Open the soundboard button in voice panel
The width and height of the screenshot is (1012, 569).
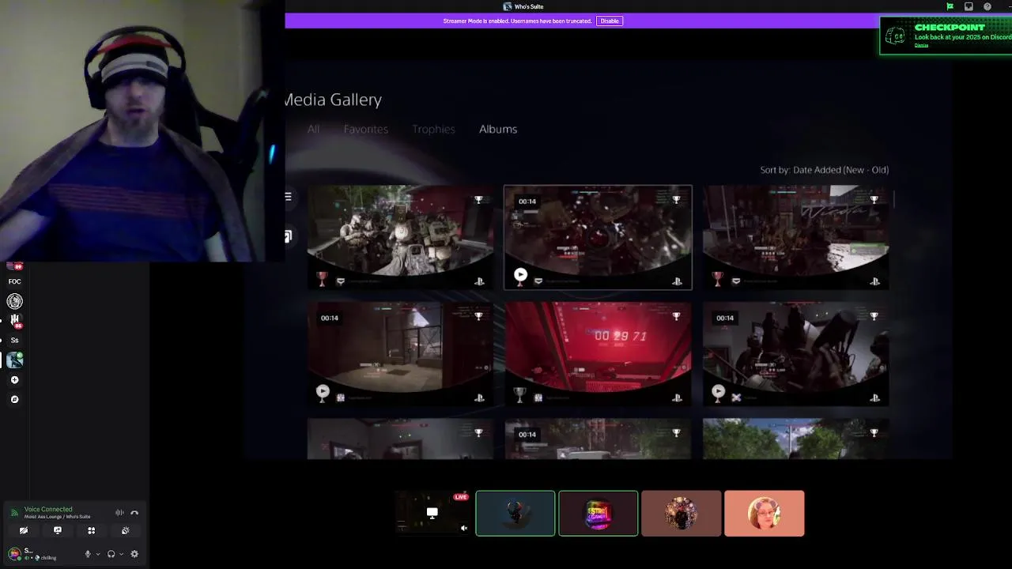pyautogui.click(x=125, y=531)
